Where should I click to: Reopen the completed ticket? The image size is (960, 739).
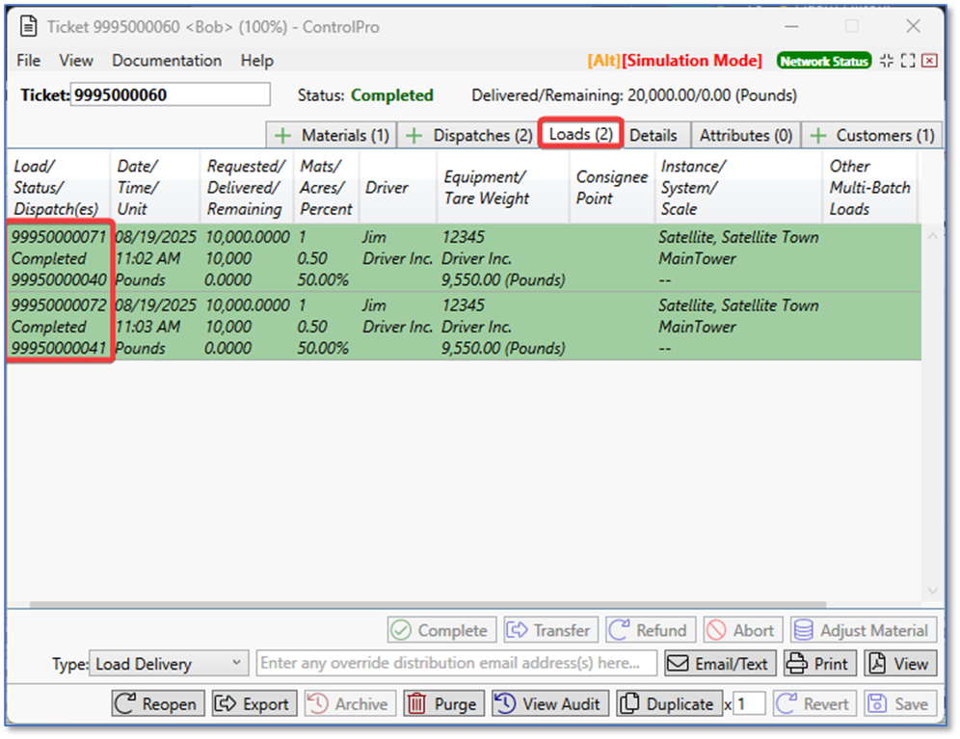158,703
